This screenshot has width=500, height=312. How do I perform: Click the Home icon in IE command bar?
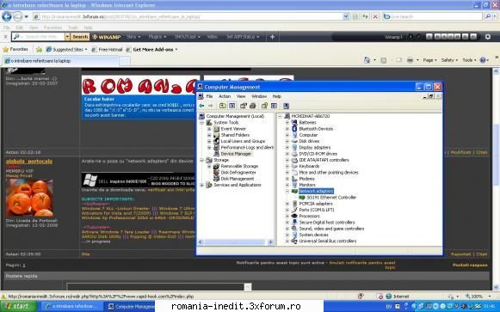pyautogui.click(x=367, y=60)
